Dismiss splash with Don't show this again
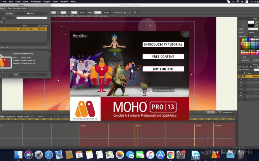 pos(164,90)
